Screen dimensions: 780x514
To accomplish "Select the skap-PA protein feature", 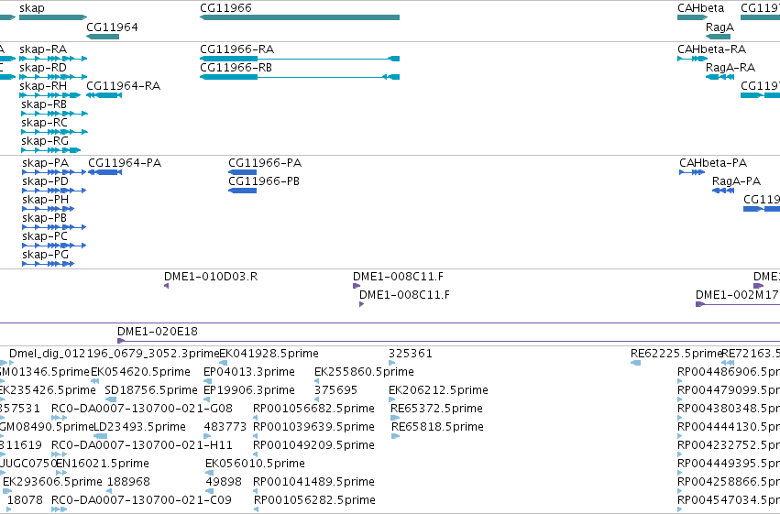I will pos(54,172).
